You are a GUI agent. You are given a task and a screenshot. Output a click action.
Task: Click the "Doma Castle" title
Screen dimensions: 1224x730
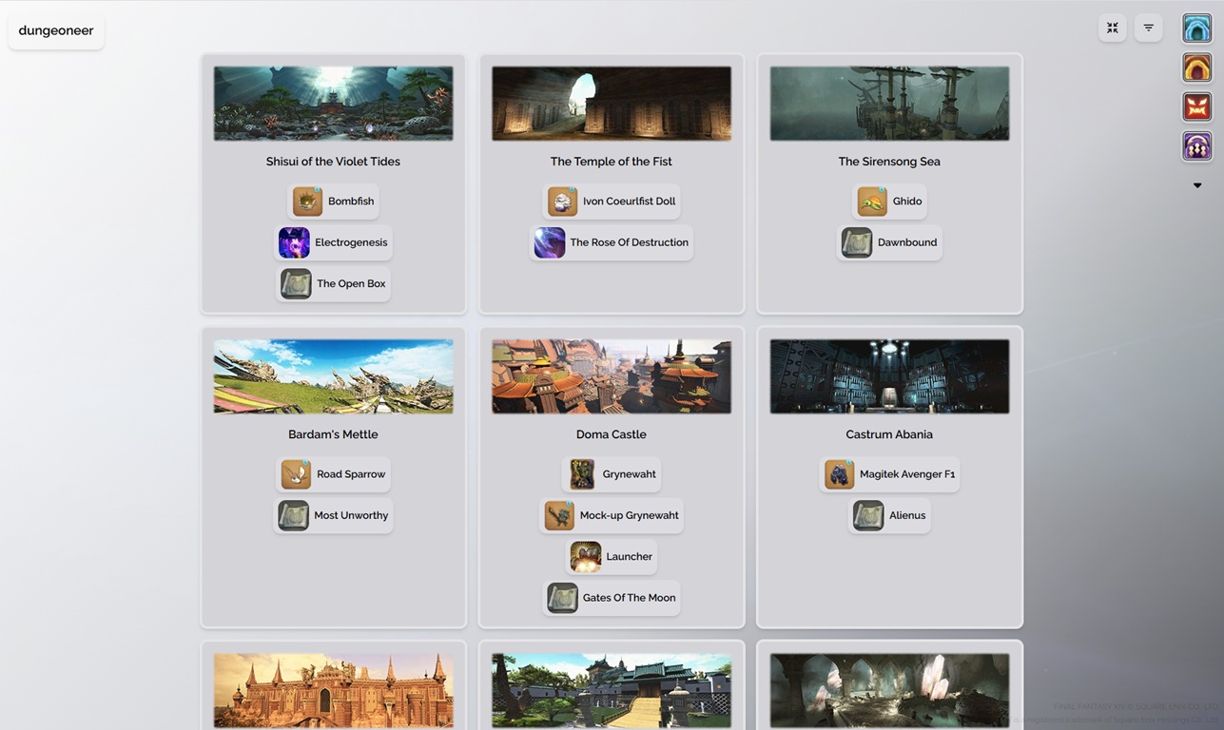[x=612, y=434]
